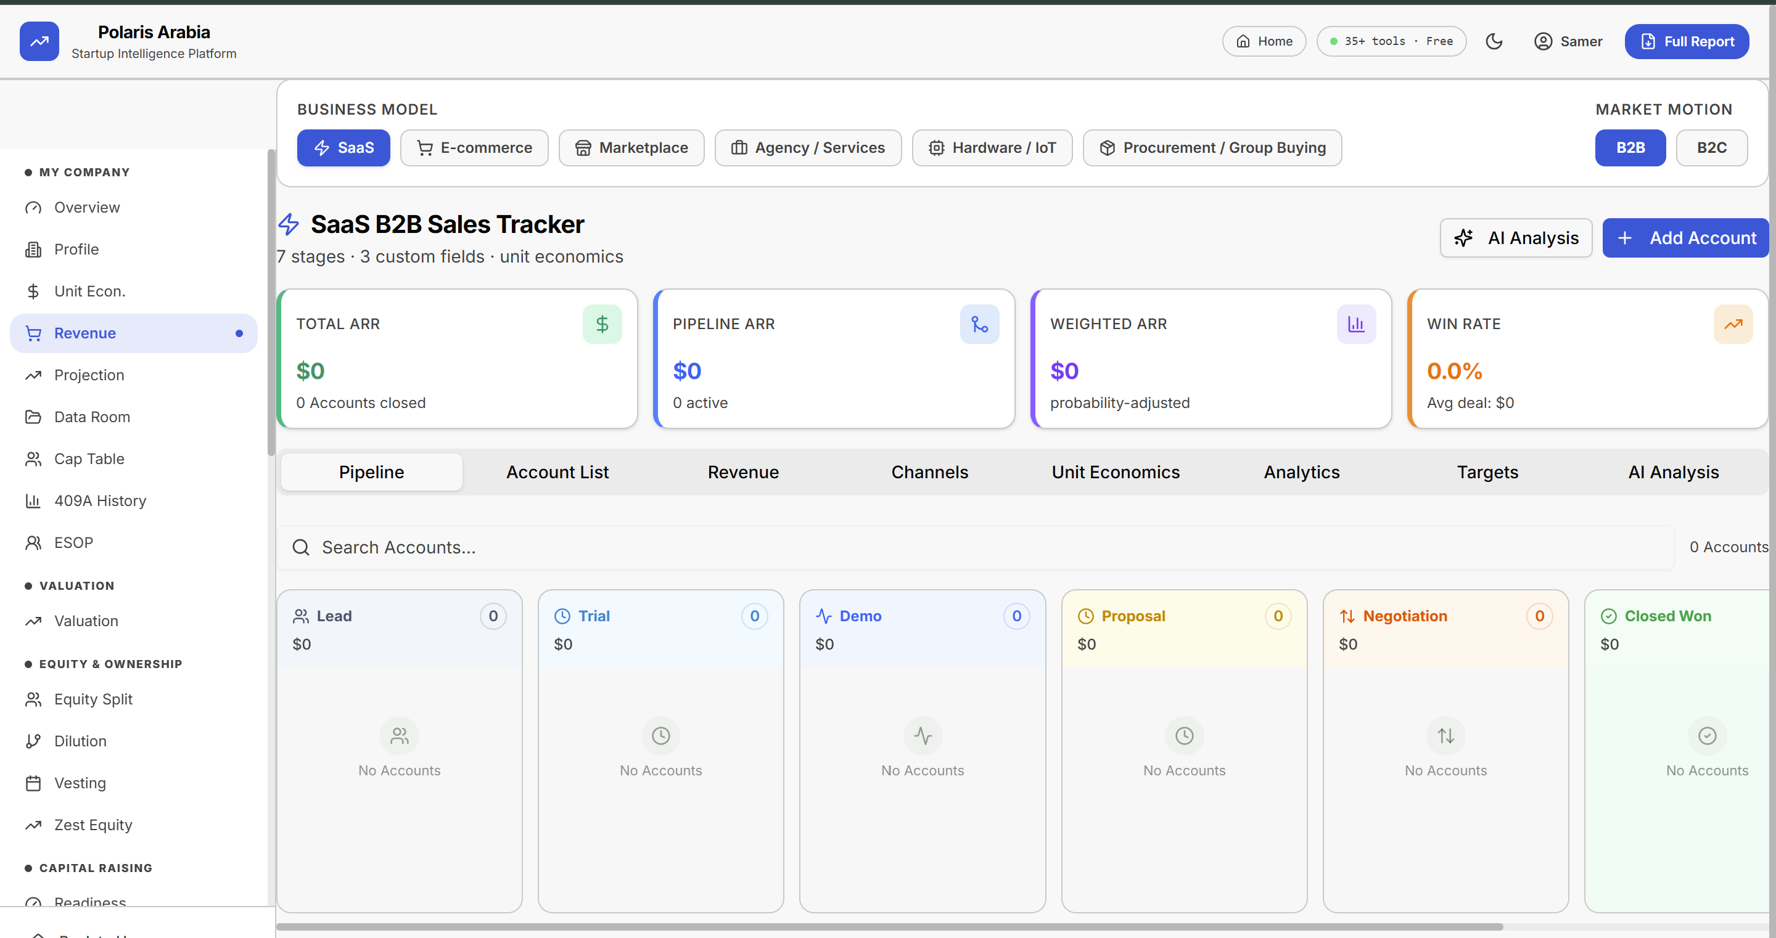Open the Full Report button
Image resolution: width=1776 pixels, height=938 pixels.
(1686, 41)
